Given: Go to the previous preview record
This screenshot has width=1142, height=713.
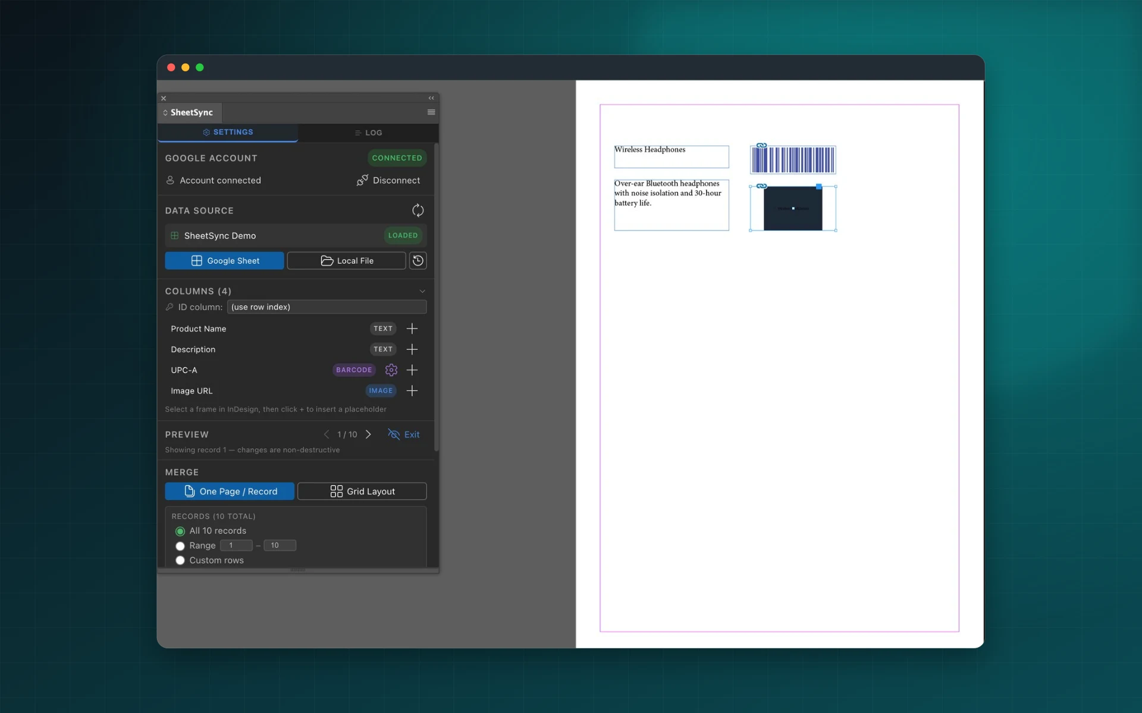Looking at the screenshot, I should pyautogui.click(x=326, y=434).
